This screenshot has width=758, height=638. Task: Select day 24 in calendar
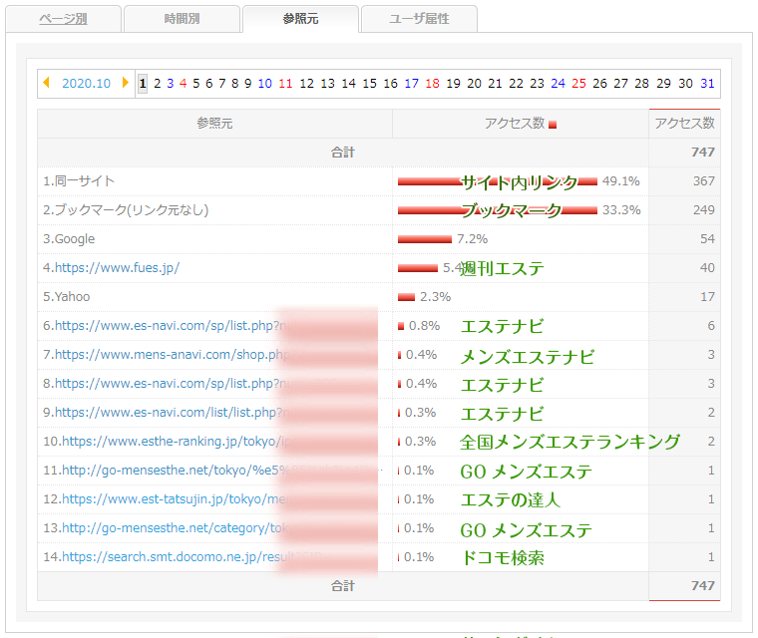pos(558,83)
